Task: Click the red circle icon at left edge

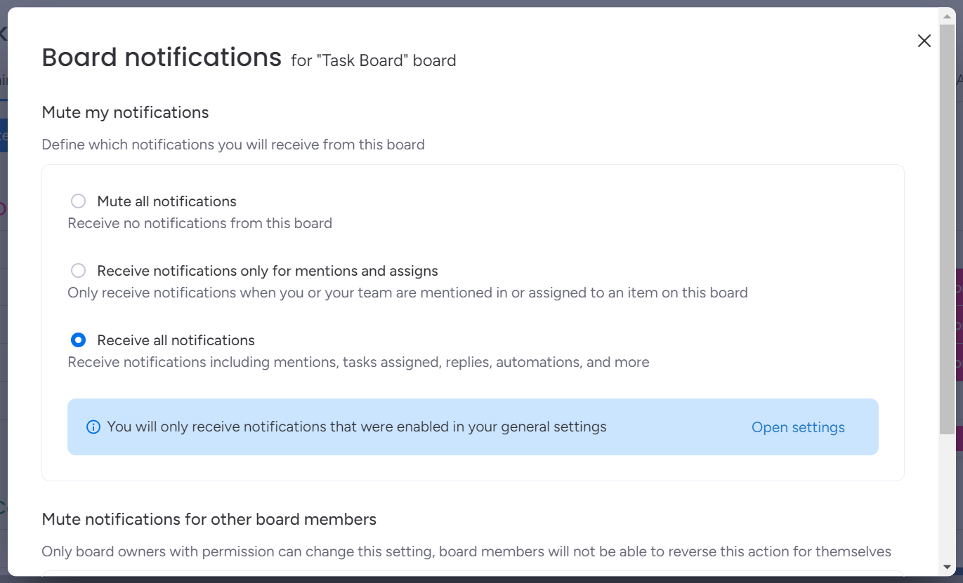Action: coord(2,208)
